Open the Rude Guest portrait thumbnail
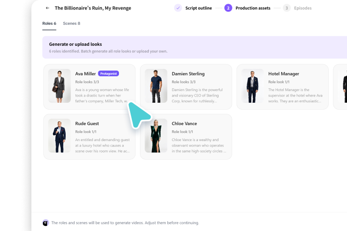This screenshot has height=231, width=347. 59,136
